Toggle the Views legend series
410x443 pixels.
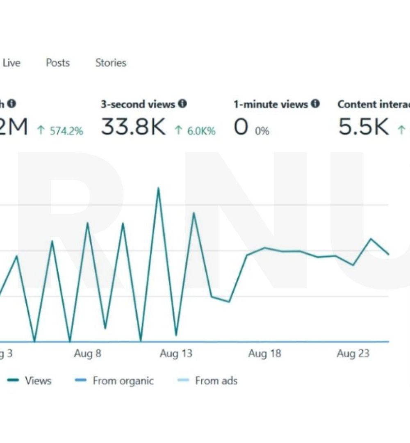click(30, 381)
